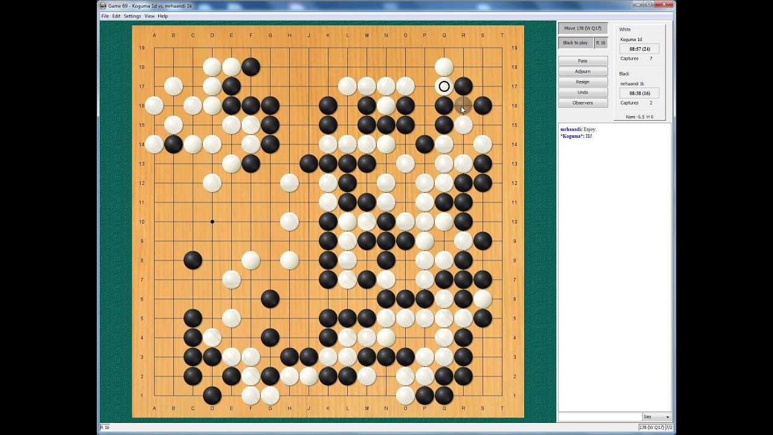Open the File menu
Screen dimensions: 773x435
[105, 16]
